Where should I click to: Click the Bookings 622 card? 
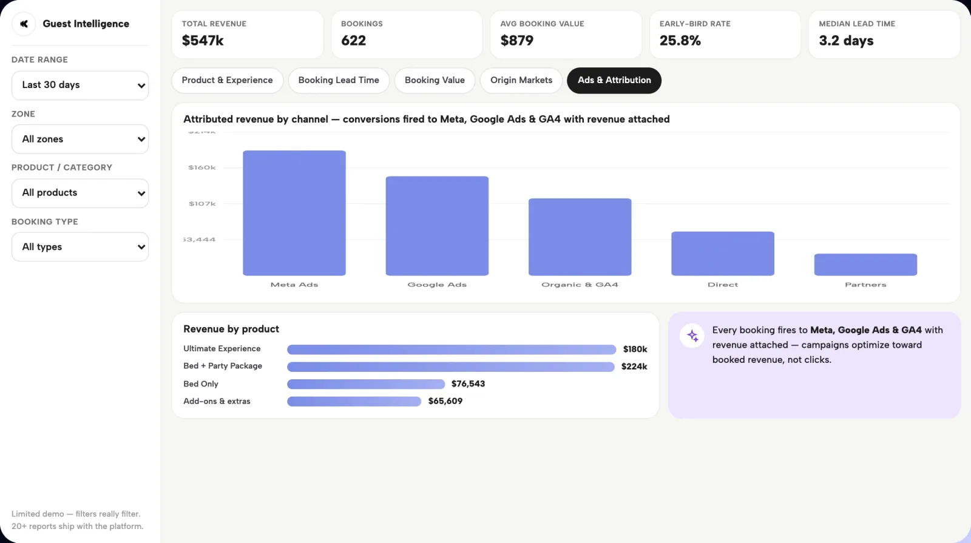click(x=407, y=35)
